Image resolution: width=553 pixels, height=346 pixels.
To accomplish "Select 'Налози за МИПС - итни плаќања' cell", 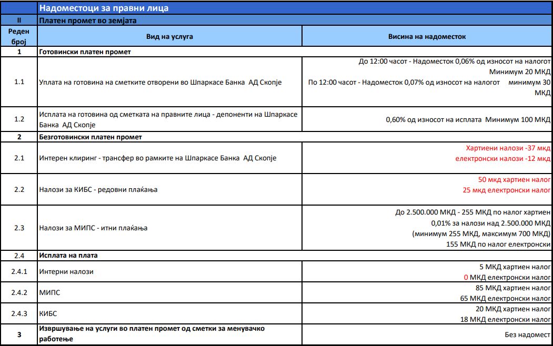I will tap(94, 228).
